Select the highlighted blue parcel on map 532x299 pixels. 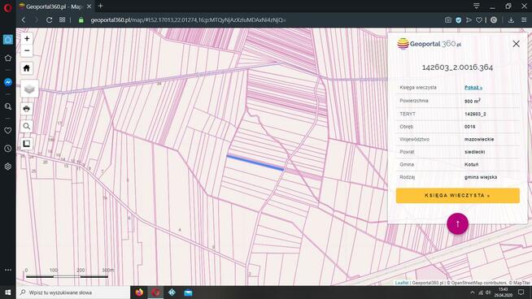[255, 162]
